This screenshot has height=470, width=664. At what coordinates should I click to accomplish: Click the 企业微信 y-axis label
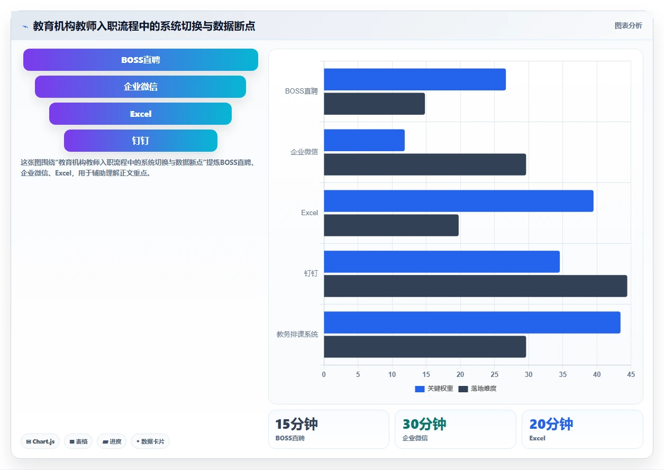(x=304, y=152)
